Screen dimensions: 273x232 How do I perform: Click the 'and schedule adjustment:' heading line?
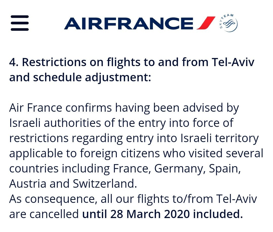pos(80,77)
